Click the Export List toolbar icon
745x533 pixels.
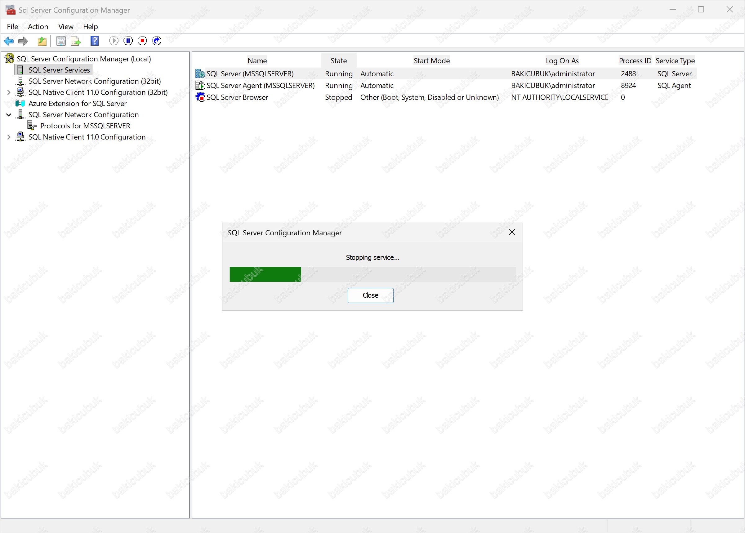pos(75,41)
